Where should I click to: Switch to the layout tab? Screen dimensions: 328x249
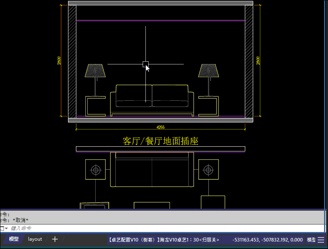35,239
